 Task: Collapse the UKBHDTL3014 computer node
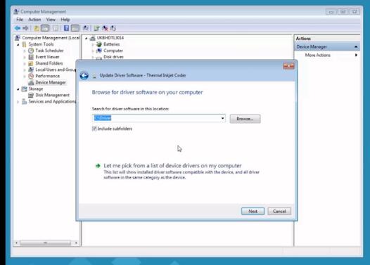86,38
